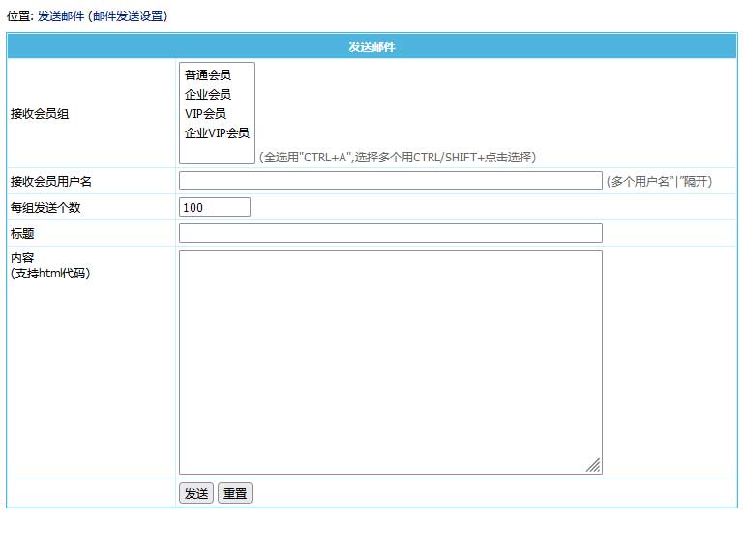Click the blue 发送邮件 table header

372,47
